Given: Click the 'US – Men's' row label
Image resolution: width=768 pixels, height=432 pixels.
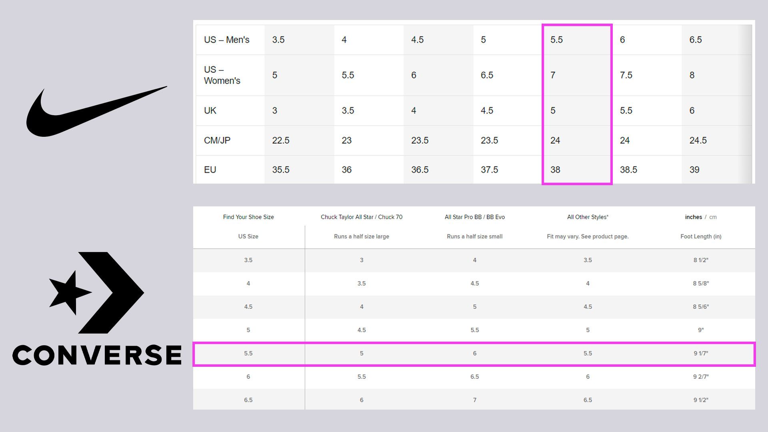Looking at the screenshot, I should (226, 40).
